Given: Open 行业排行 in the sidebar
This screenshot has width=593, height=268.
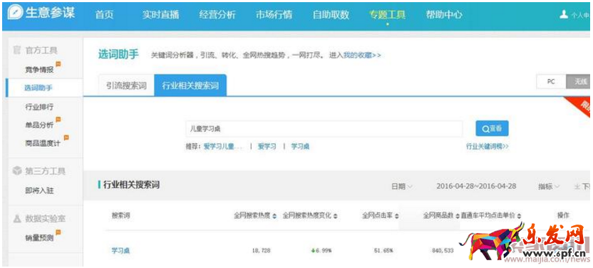Looking at the screenshot, I should 39,107.
